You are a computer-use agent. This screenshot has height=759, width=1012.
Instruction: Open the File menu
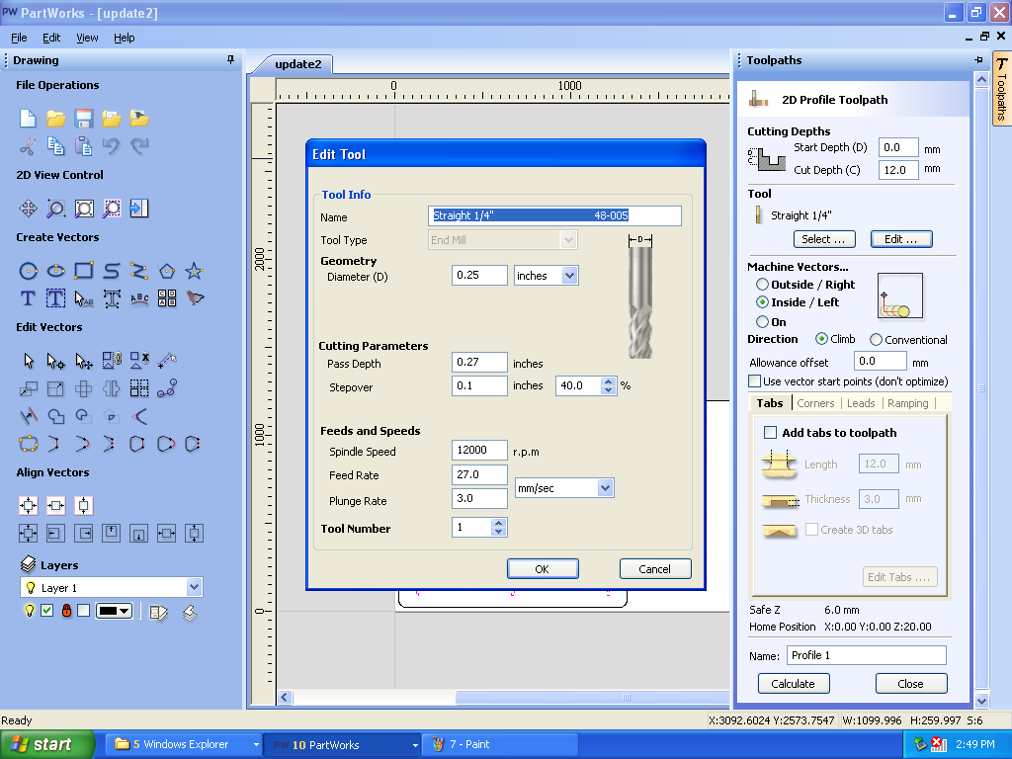pos(20,38)
